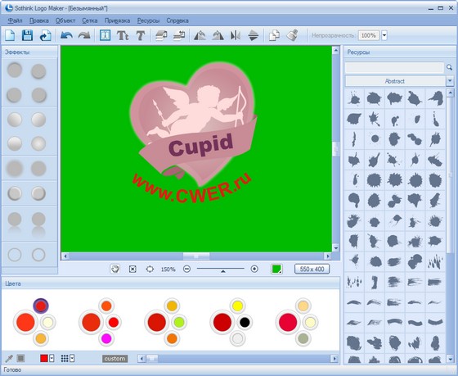Select the magenta color swatch
Viewport: 458px width, 376px height.
click(x=106, y=338)
